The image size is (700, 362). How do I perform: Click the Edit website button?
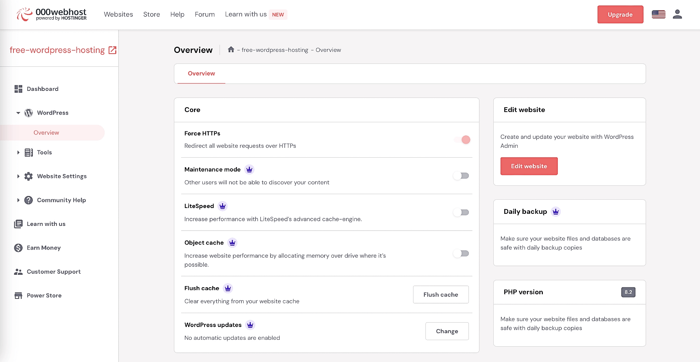pos(529,166)
